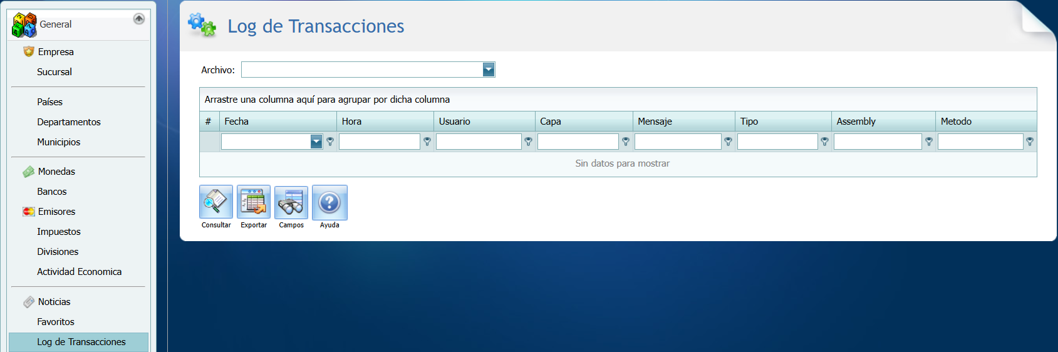Open Divisiones in sidebar
Image resolution: width=1058 pixels, height=352 pixels.
(58, 252)
